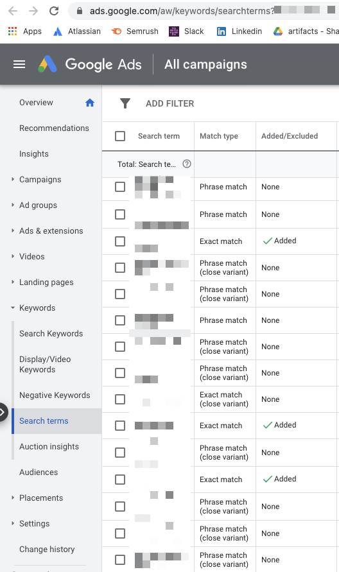The width and height of the screenshot is (339, 572).
Task: Go to Auction insights page
Action: [49, 447]
